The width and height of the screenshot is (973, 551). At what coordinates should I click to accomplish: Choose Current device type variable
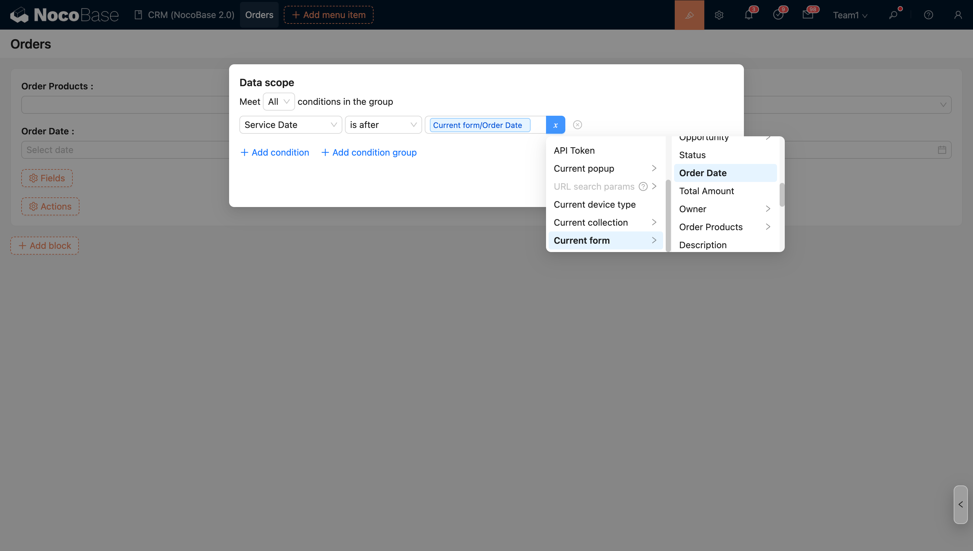pyautogui.click(x=595, y=204)
